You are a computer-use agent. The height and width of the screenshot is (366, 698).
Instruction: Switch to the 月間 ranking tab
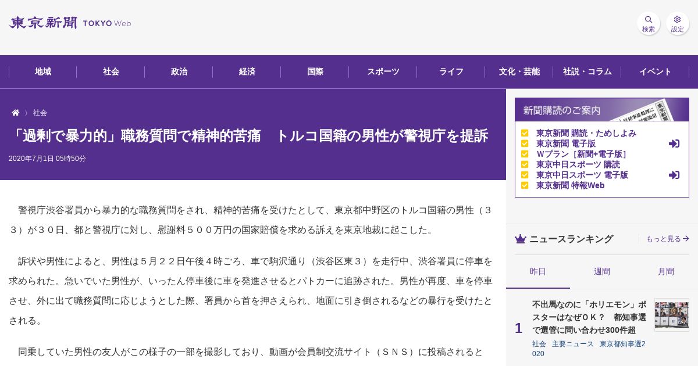[x=666, y=272]
